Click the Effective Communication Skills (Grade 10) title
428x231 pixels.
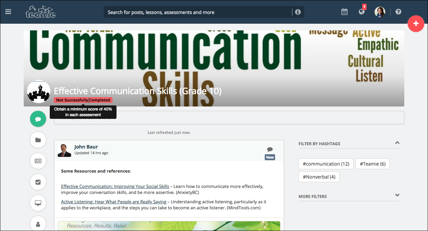[138, 91]
